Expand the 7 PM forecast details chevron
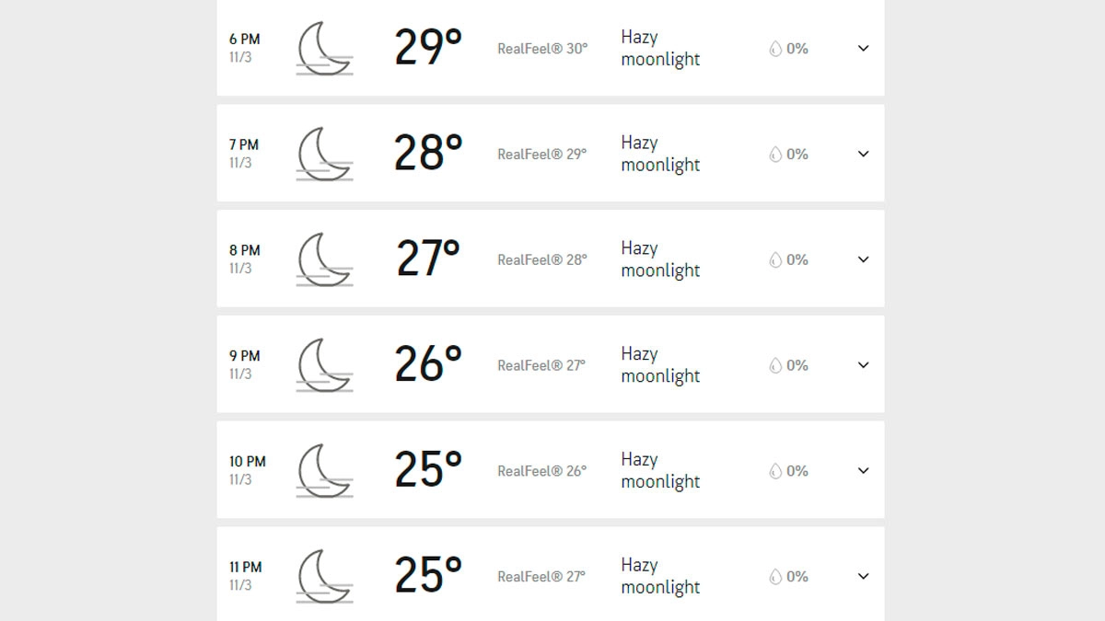1105x621 pixels. coord(863,154)
